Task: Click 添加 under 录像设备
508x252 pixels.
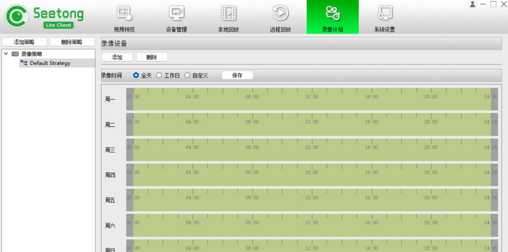Action: pyautogui.click(x=117, y=57)
